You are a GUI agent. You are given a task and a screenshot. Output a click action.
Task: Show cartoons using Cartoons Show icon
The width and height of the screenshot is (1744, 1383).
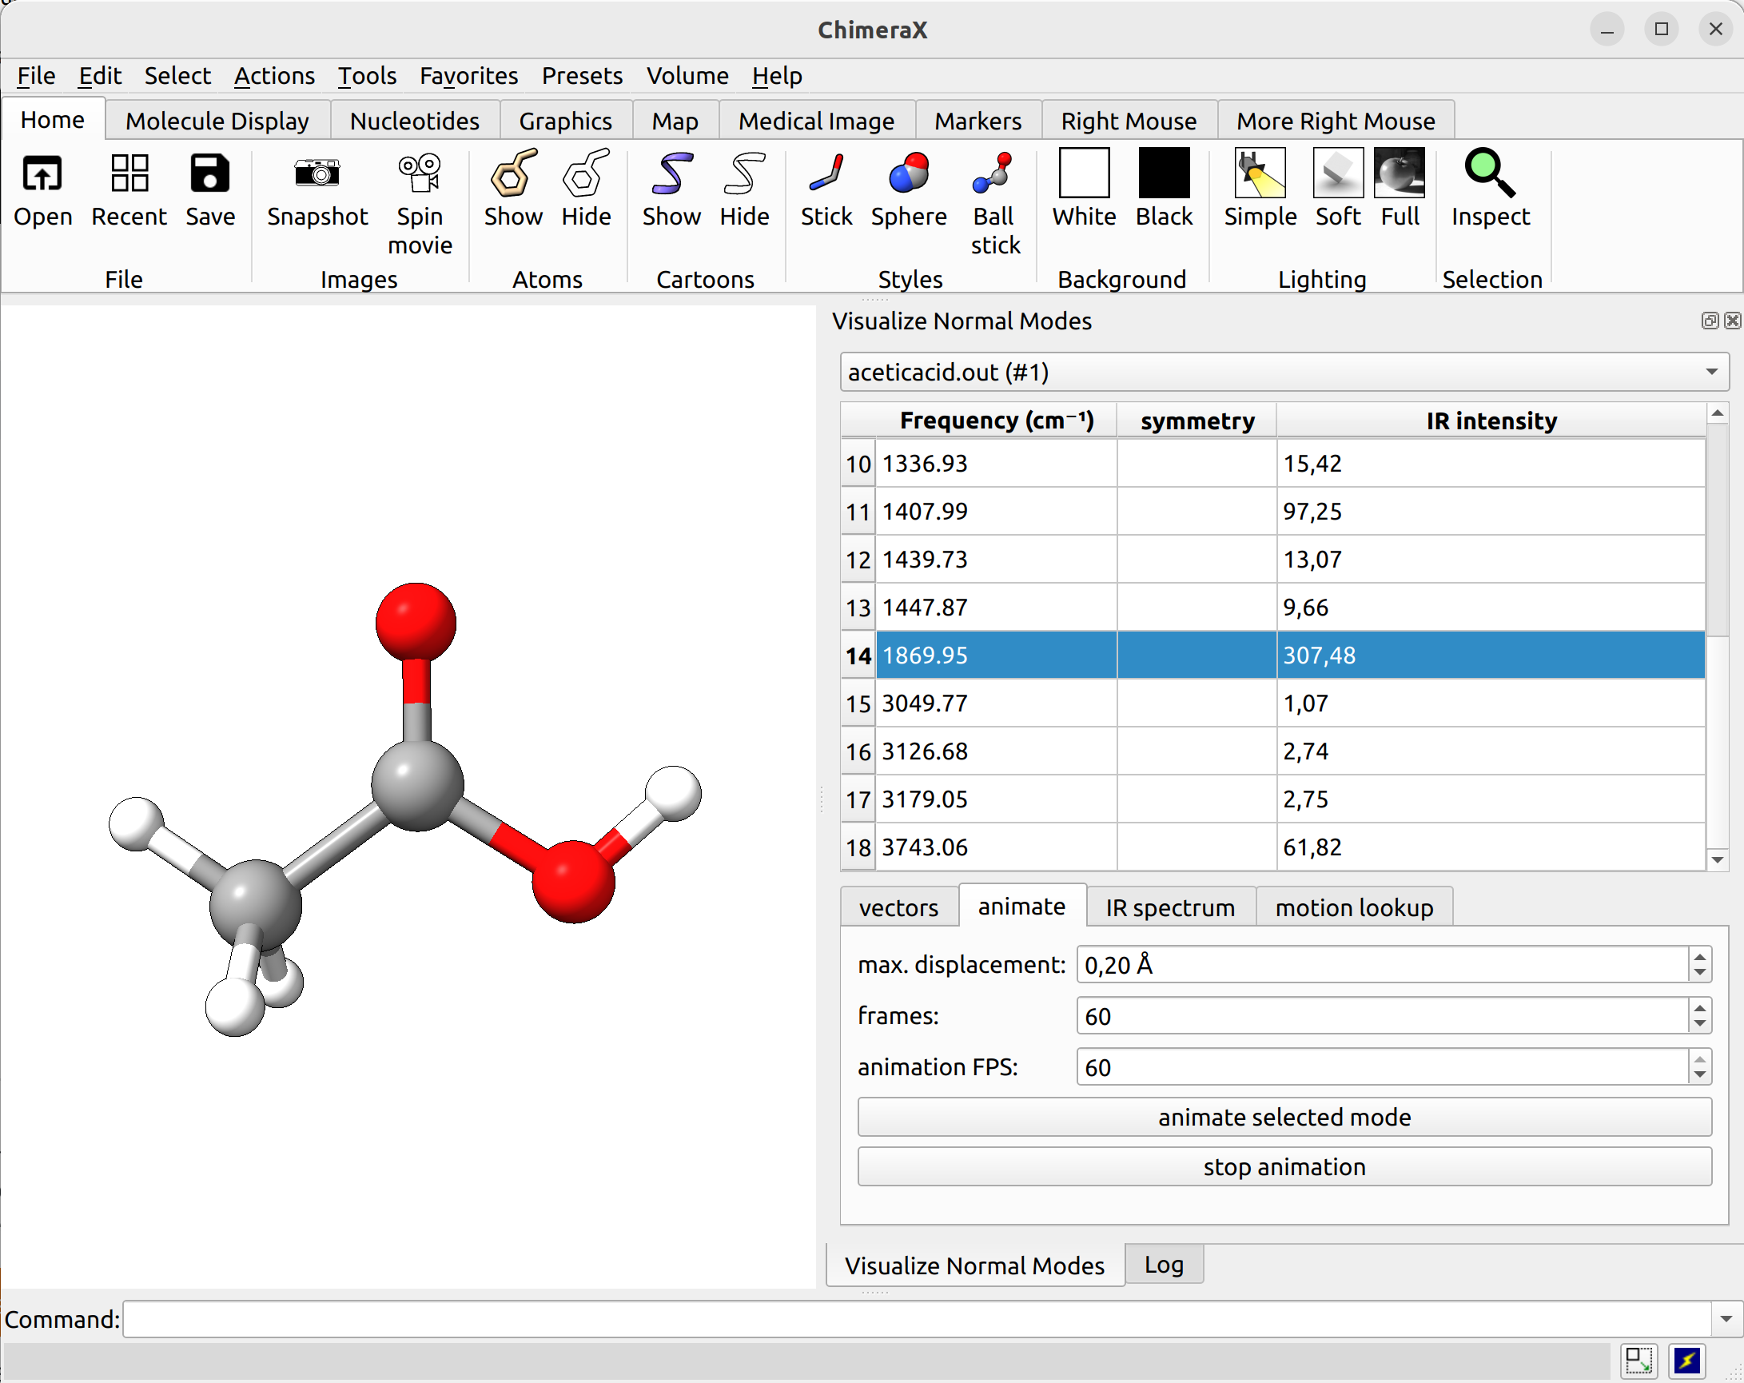671,173
